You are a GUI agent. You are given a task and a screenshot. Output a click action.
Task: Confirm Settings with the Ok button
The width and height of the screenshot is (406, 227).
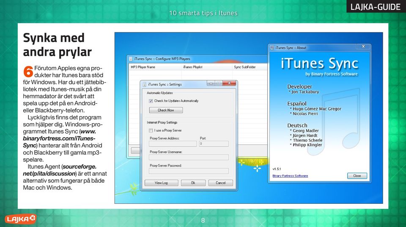[x=193, y=183]
